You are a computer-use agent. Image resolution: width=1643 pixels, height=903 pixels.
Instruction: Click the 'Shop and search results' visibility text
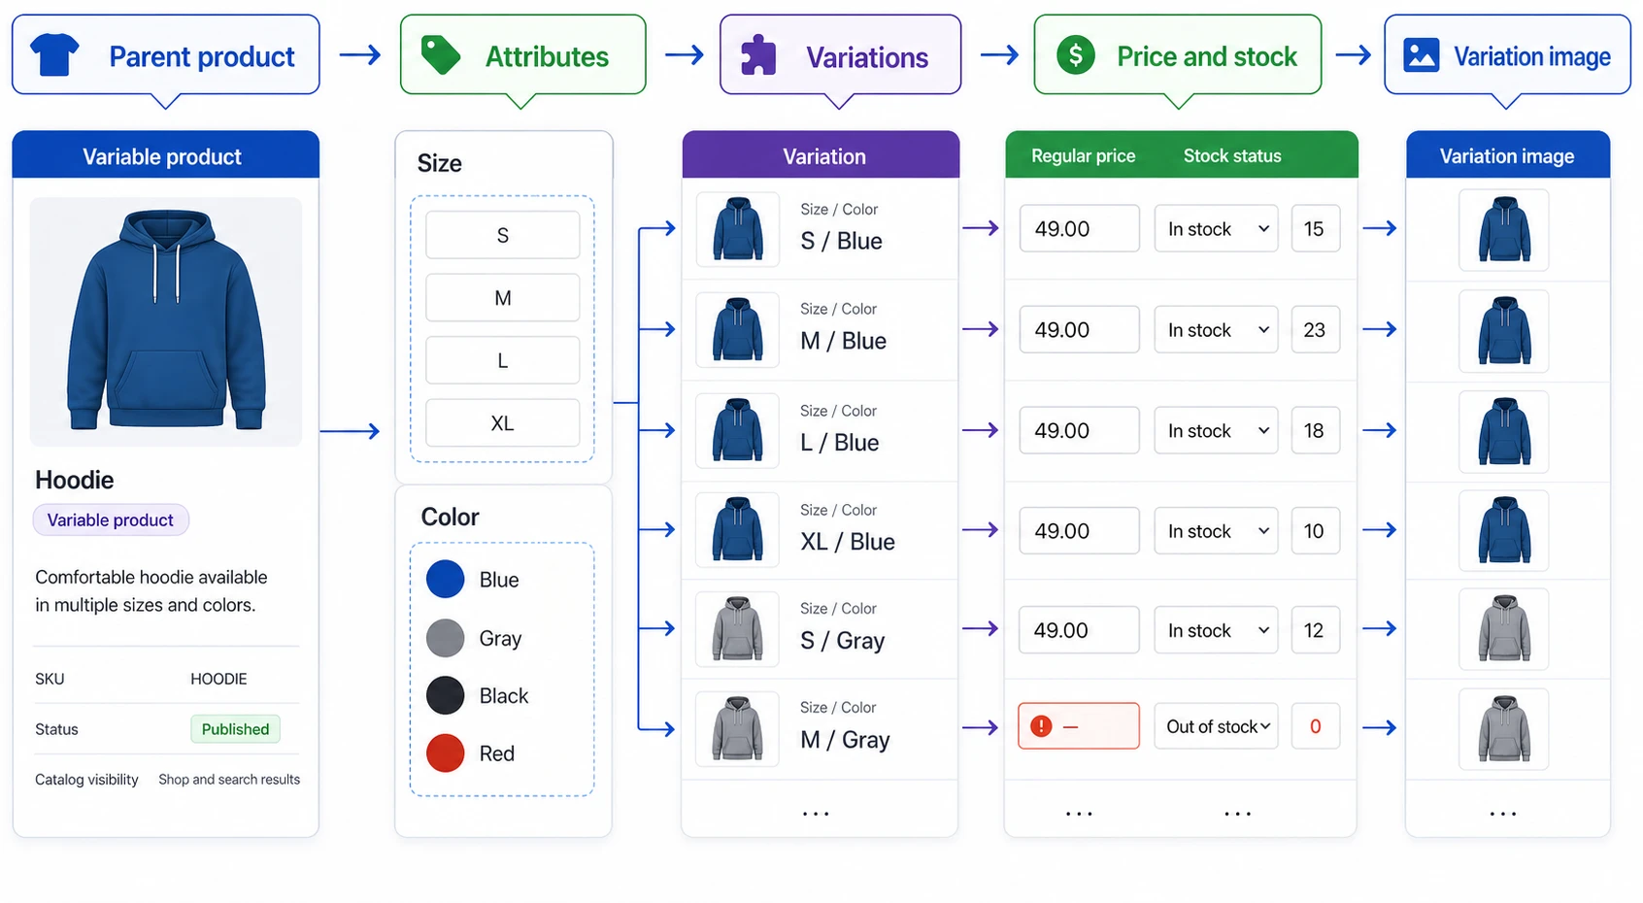pyautogui.click(x=229, y=780)
